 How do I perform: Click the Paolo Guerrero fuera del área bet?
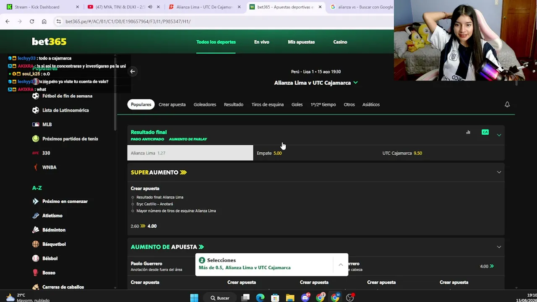click(156, 266)
